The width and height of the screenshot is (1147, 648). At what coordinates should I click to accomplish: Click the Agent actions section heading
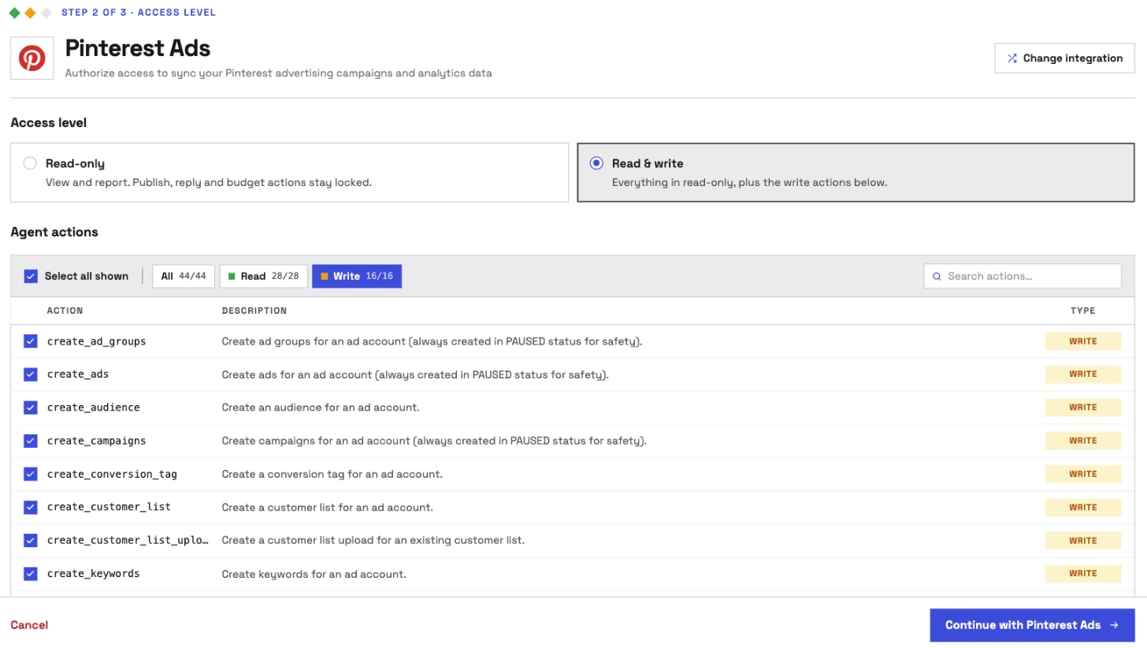[x=54, y=233]
